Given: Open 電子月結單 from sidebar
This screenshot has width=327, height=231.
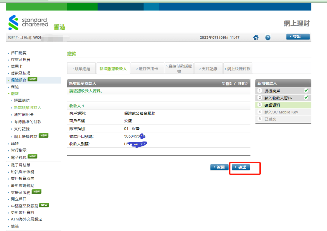Looking at the screenshot, I should (x=21, y=165).
